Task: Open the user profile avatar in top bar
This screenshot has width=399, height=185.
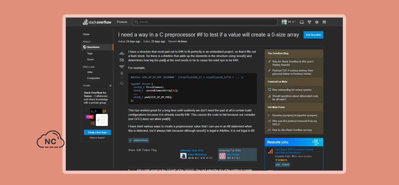Action: point(284,22)
